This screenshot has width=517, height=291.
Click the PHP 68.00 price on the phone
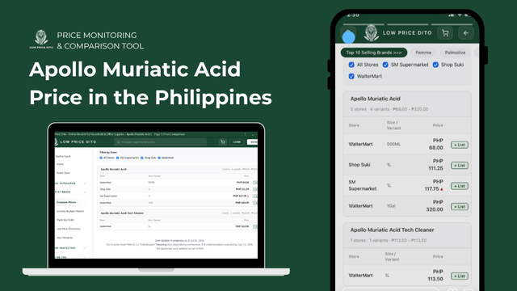(x=436, y=144)
